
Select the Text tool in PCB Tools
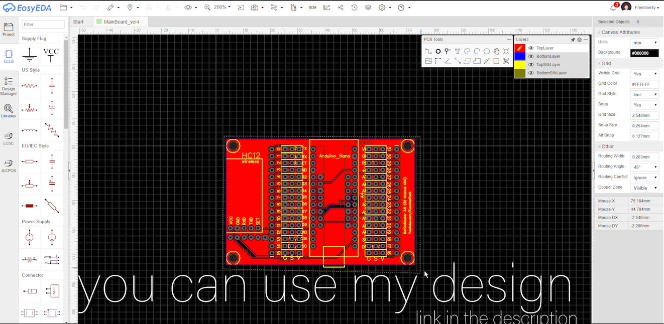[x=458, y=51]
